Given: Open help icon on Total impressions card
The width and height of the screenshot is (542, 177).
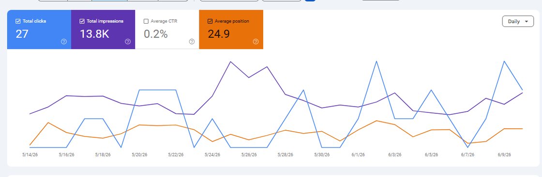Looking at the screenshot, I should 128,41.
